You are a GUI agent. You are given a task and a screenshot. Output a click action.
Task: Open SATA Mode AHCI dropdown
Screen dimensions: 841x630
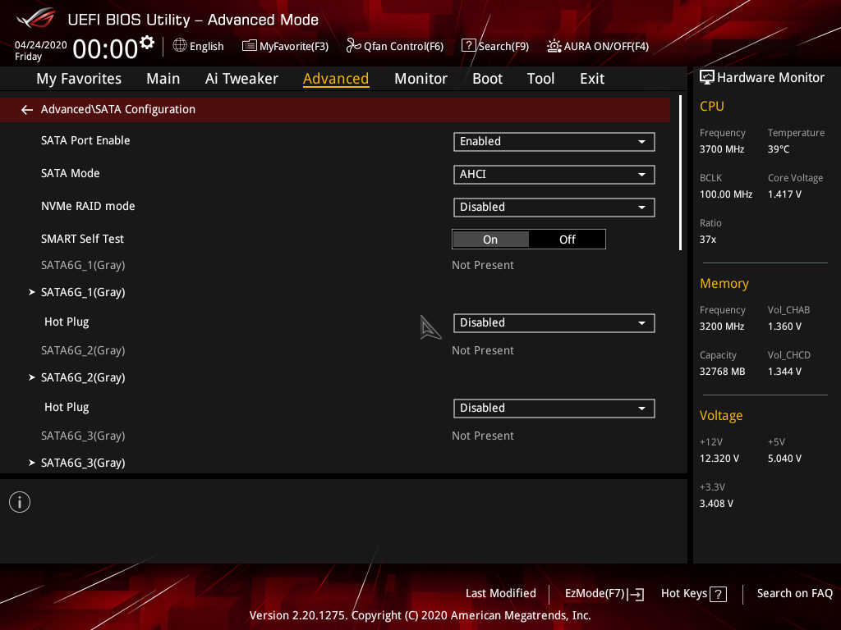click(x=554, y=174)
